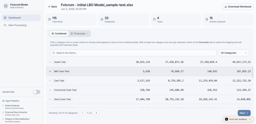Click Download Workbook button
The height and width of the screenshot is (124, 256).
pos(238,7)
